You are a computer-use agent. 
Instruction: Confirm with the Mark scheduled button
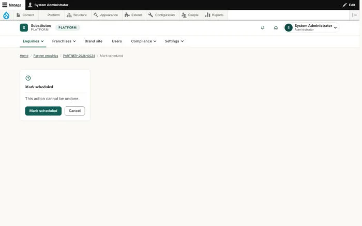(x=43, y=111)
